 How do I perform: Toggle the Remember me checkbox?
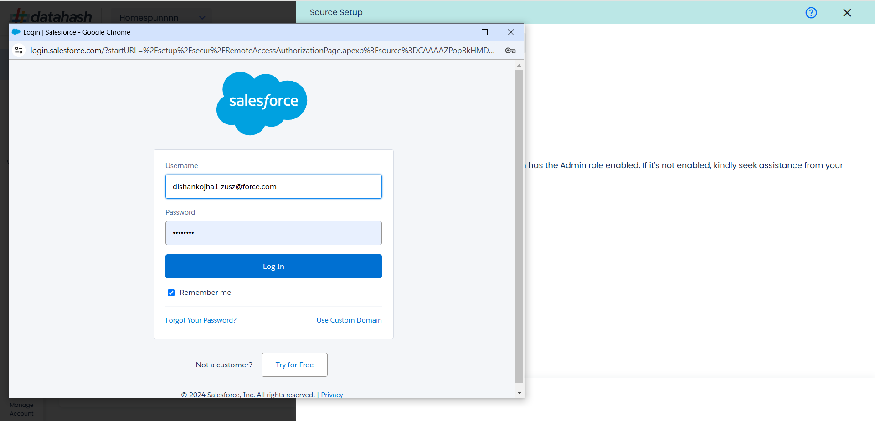[x=171, y=293]
